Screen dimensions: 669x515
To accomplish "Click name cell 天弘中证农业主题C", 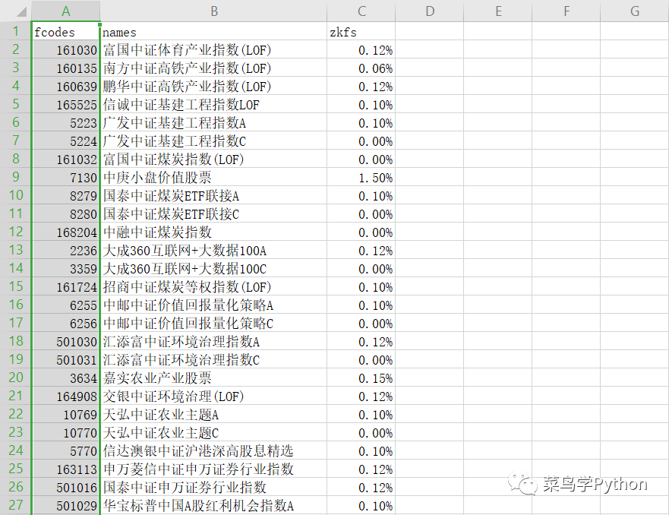I will click(x=213, y=433).
